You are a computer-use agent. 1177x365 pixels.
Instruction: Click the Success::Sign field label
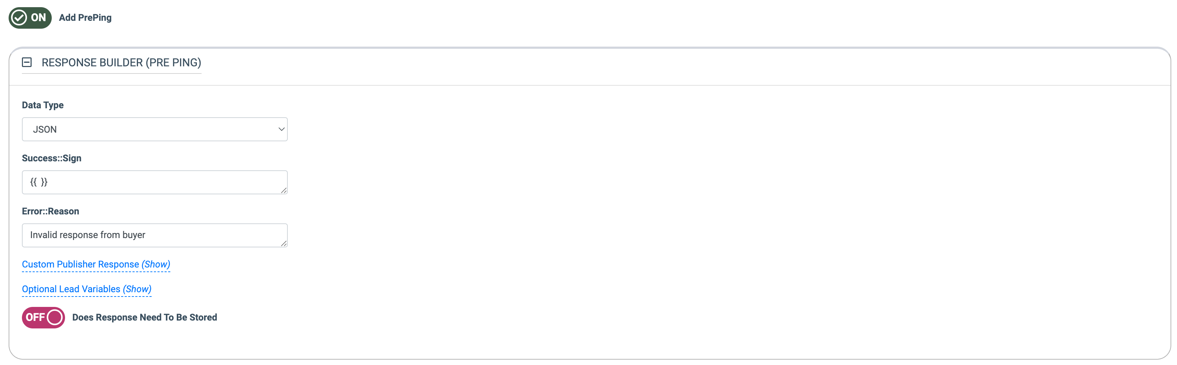pos(52,158)
